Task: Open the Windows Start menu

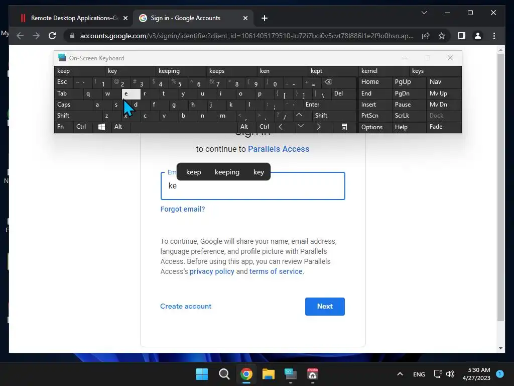Action: (202, 374)
